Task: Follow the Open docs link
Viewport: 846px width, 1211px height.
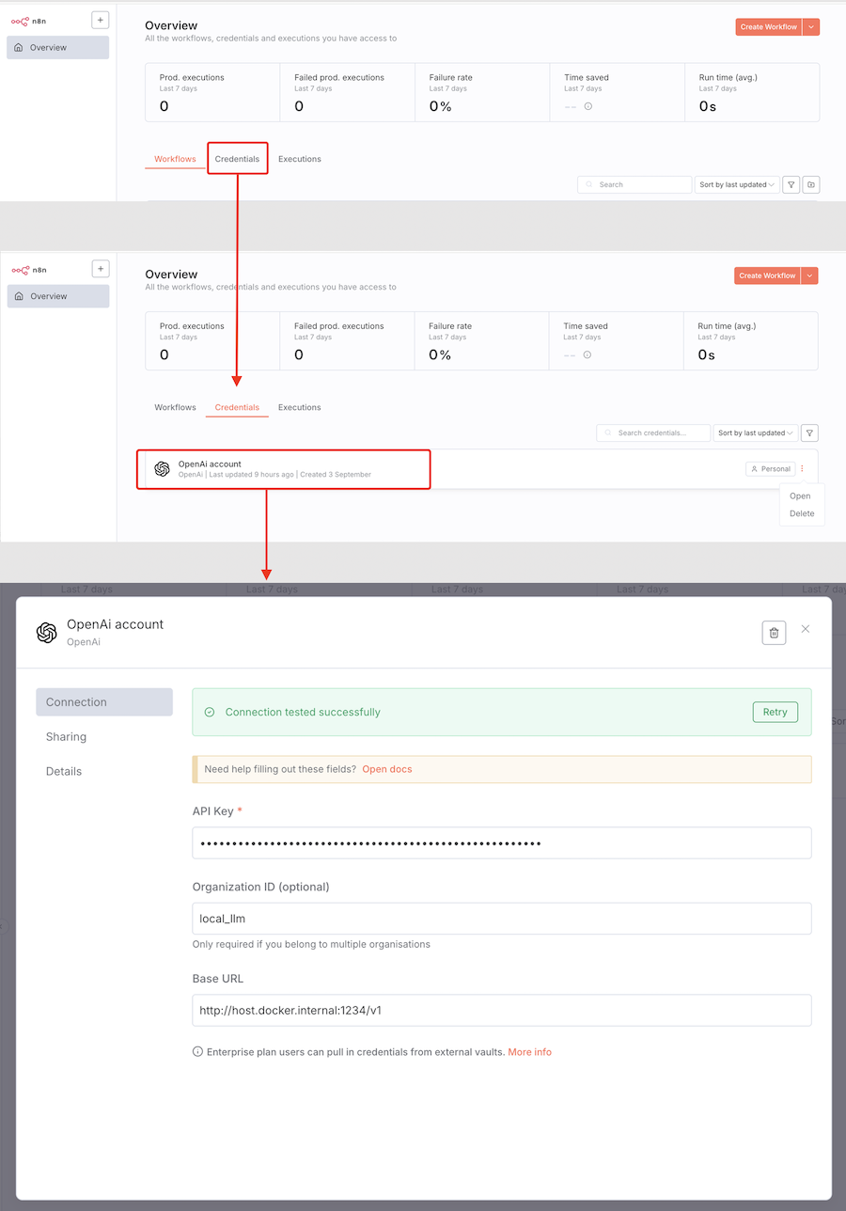Action: click(x=387, y=769)
